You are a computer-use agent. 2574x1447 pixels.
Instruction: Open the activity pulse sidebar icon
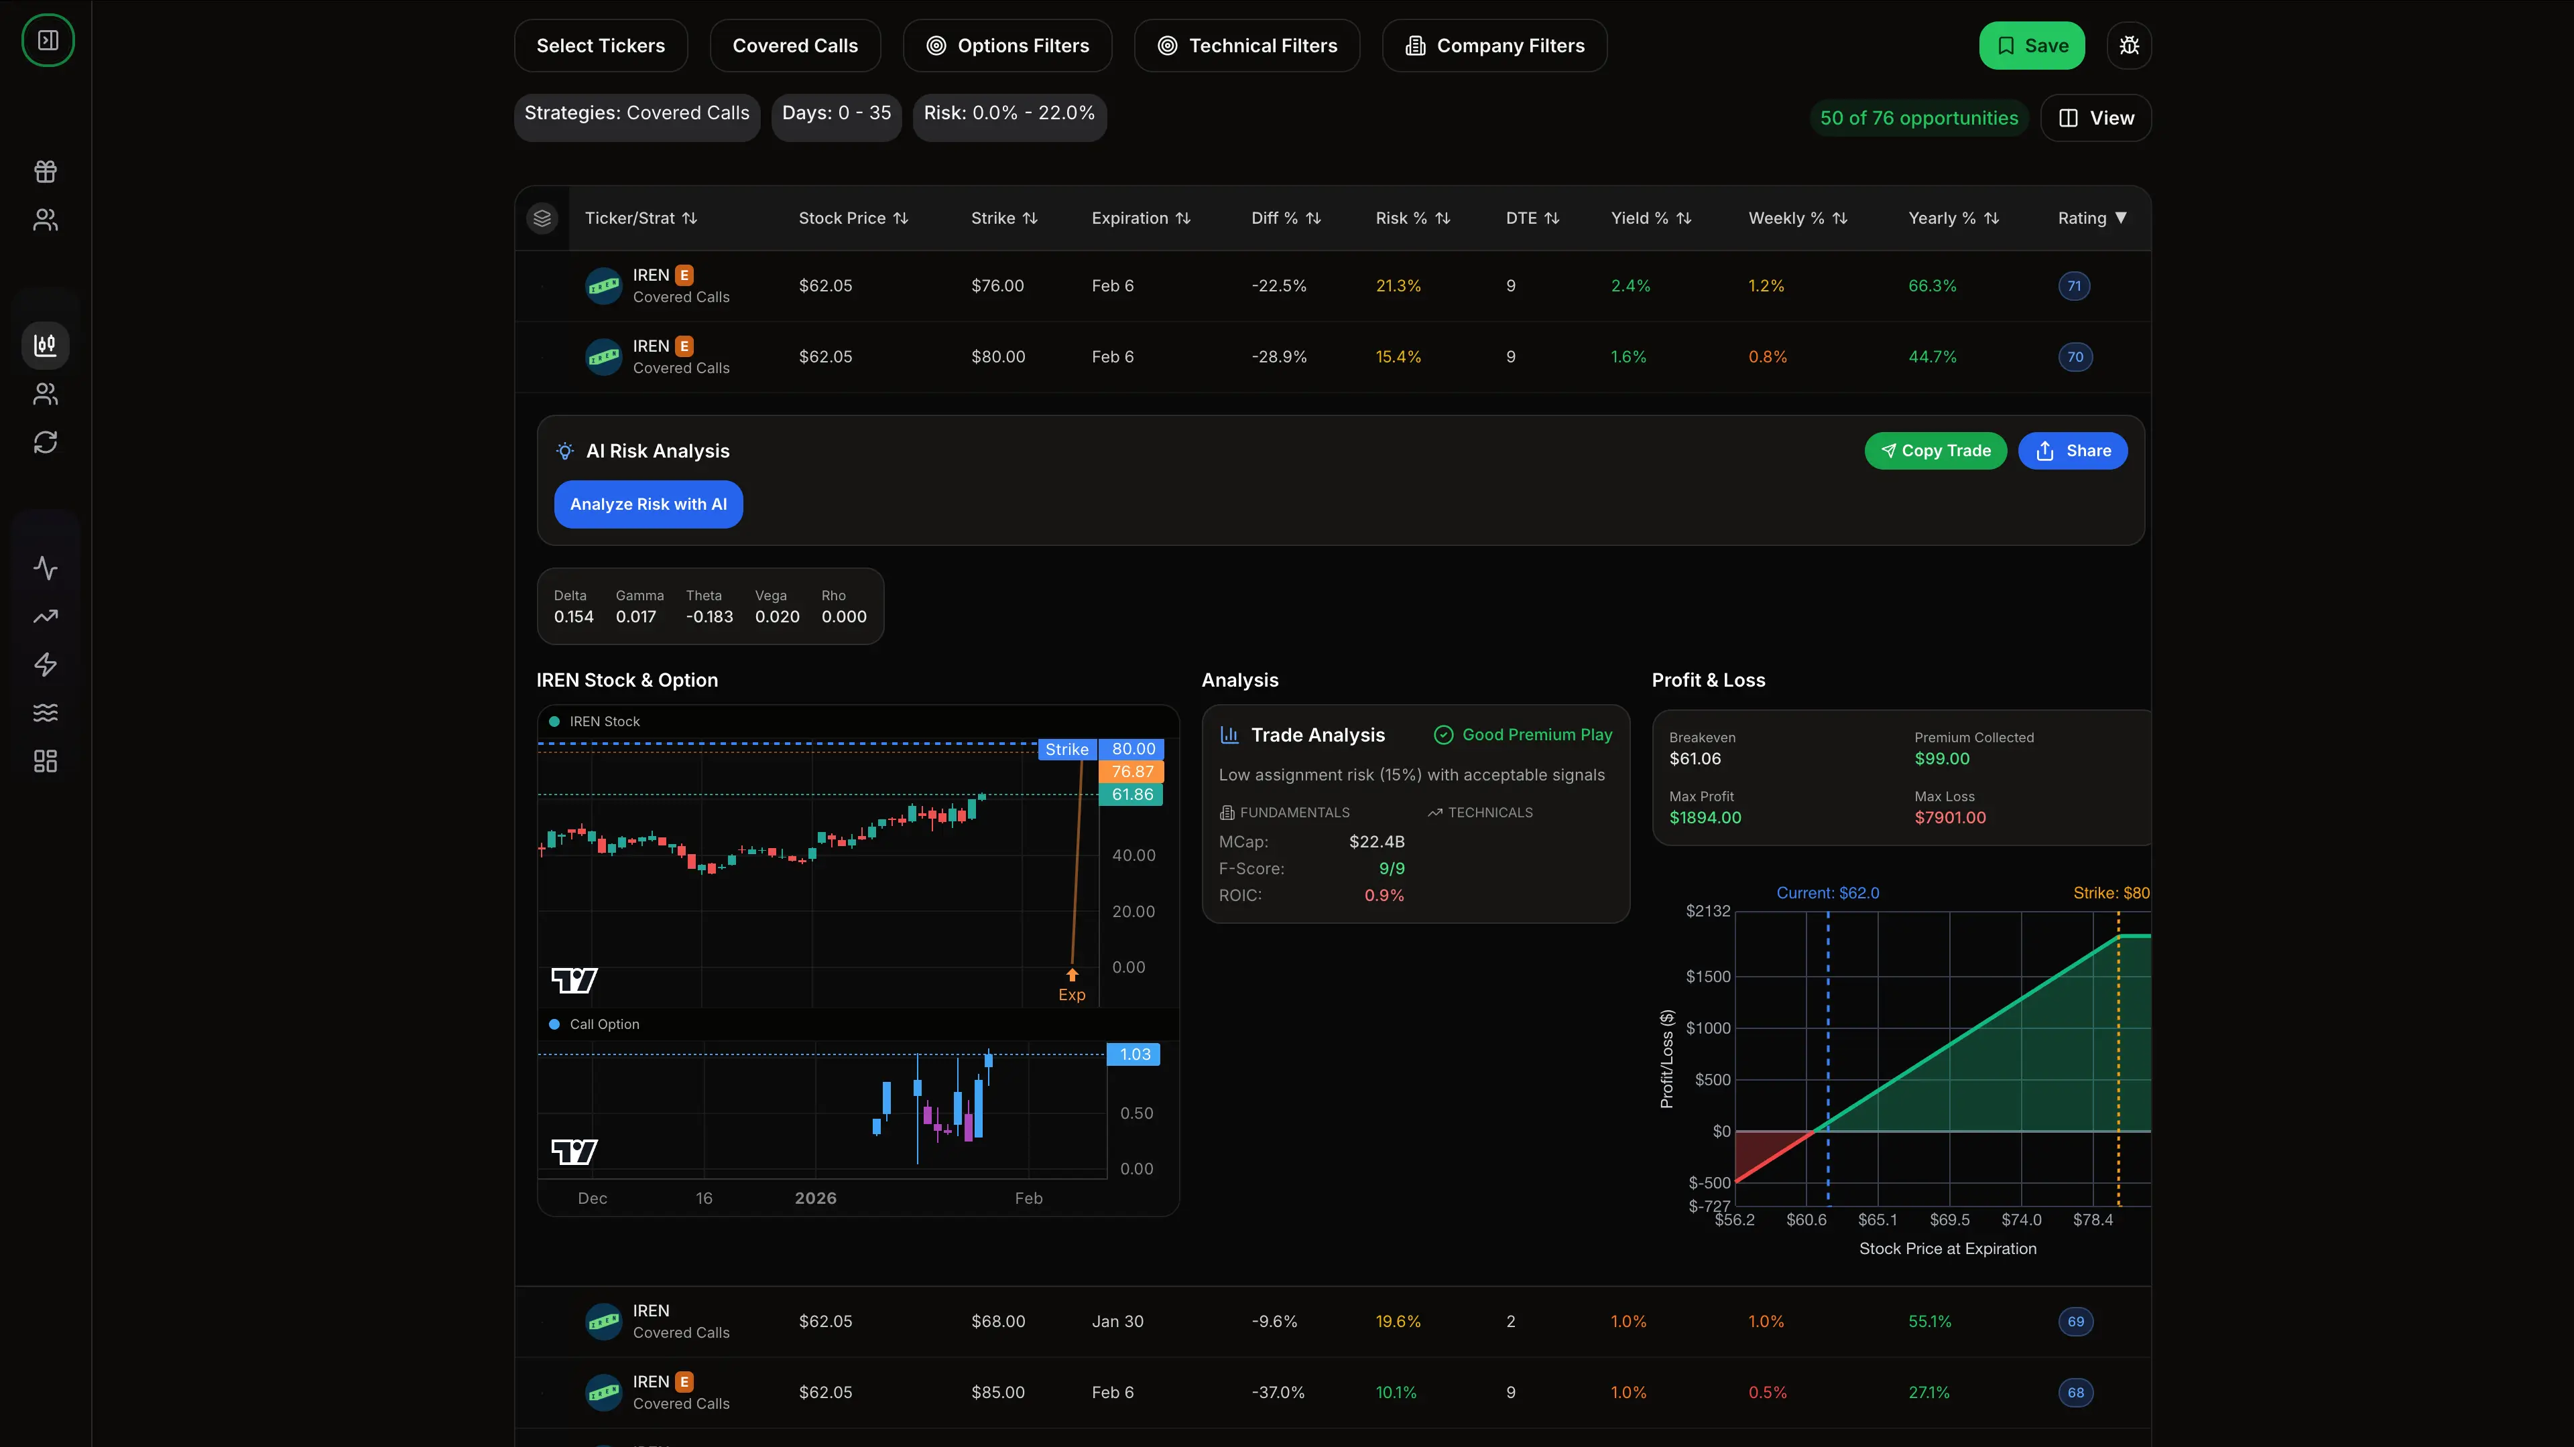coord(45,568)
